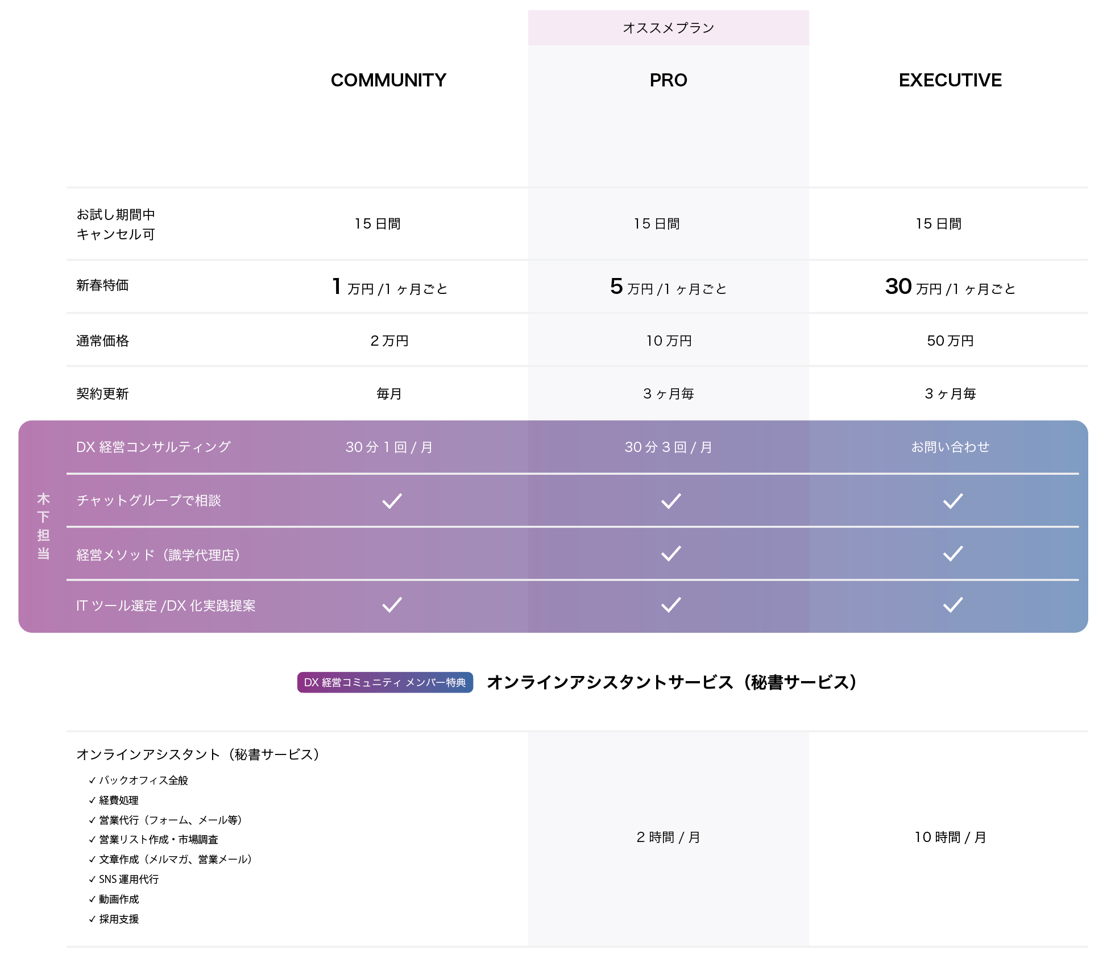Click the PRO checkmark for IT ツール選定 row
The height and width of the screenshot is (954, 1111).
point(671,605)
